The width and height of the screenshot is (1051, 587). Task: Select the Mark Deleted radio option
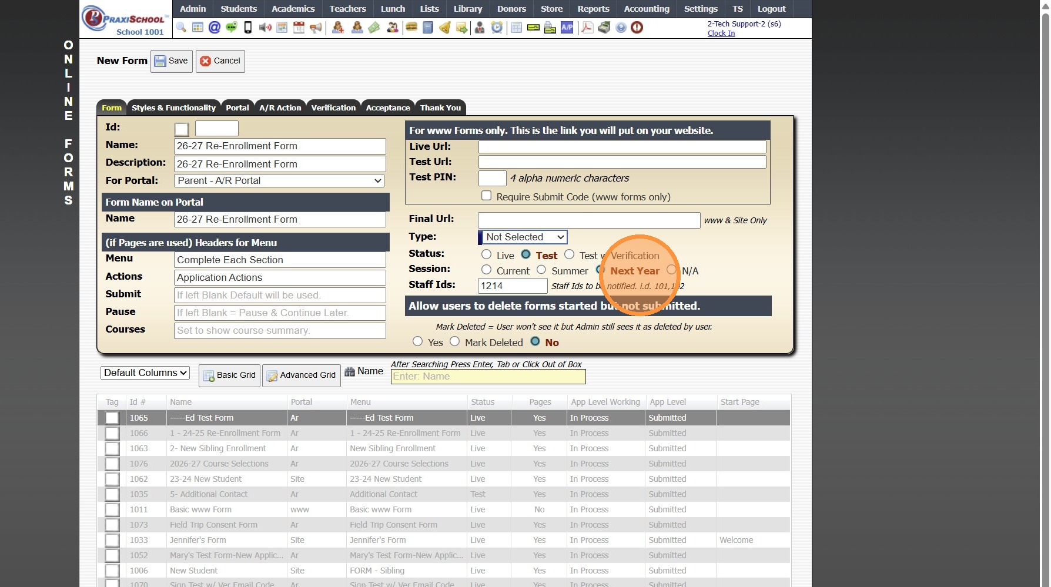click(454, 341)
